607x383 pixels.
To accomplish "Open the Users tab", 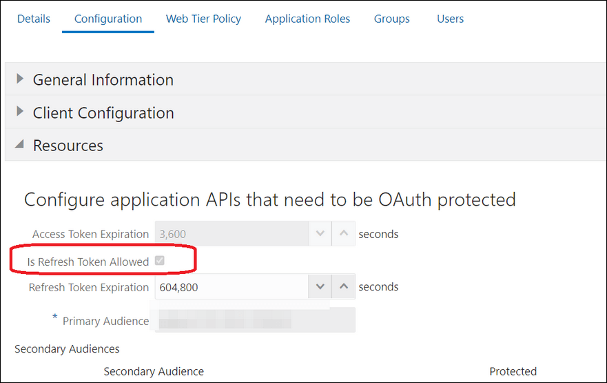I will tap(450, 19).
